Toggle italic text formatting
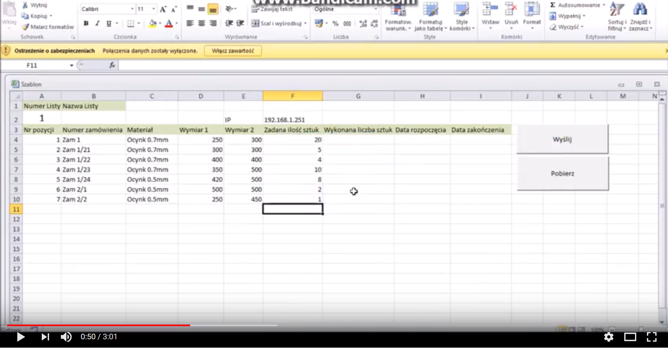 tap(97, 23)
